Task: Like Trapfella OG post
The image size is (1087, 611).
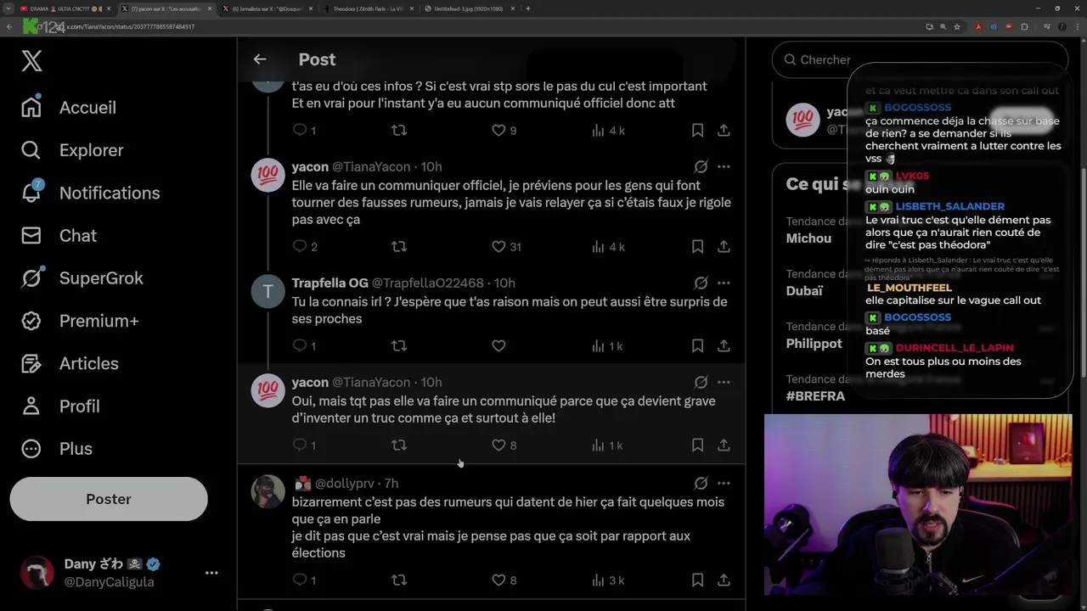Action: coord(498,345)
